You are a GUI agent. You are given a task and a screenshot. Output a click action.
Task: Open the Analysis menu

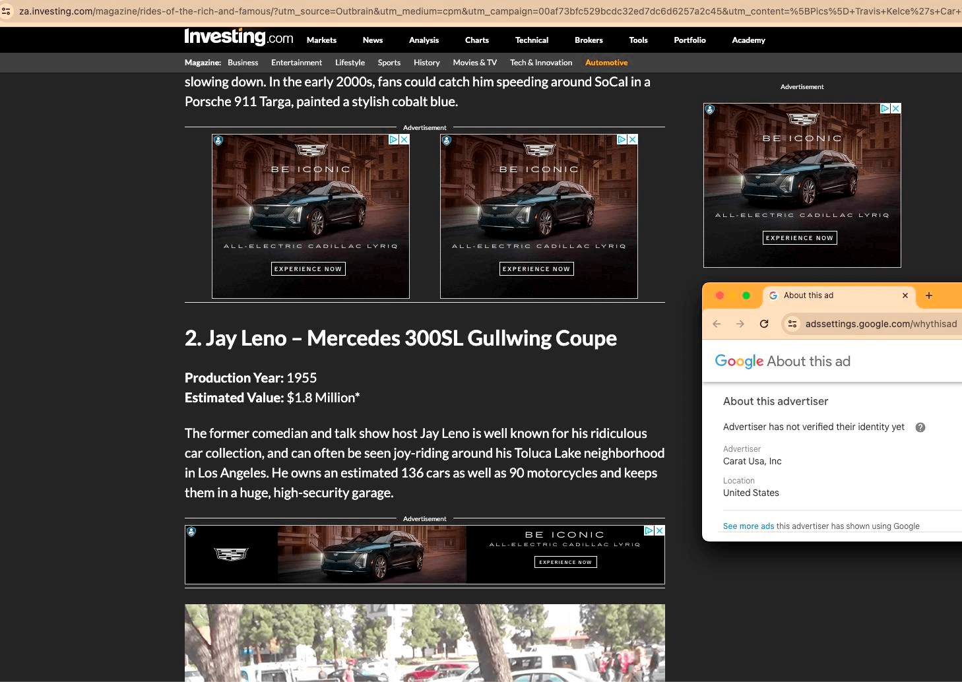(424, 40)
